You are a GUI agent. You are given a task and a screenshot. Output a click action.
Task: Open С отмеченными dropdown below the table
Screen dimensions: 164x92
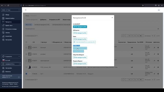(x=31, y=79)
